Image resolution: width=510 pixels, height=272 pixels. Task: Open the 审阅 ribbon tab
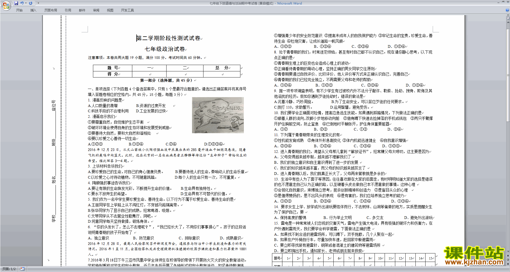tap(96, 10)
